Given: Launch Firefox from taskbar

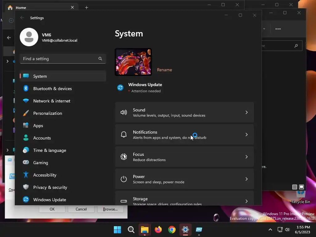Looking at the screenshot, I should [x=158, y=230].
